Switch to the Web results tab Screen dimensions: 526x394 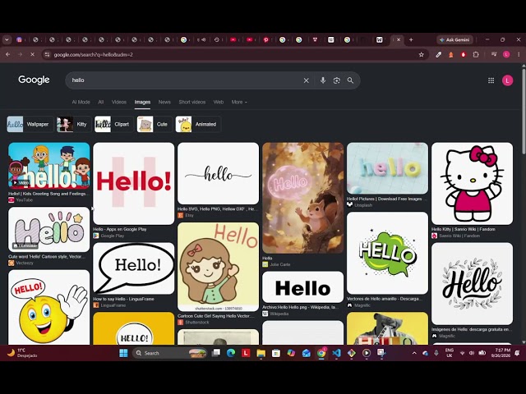tap(219, 102)
